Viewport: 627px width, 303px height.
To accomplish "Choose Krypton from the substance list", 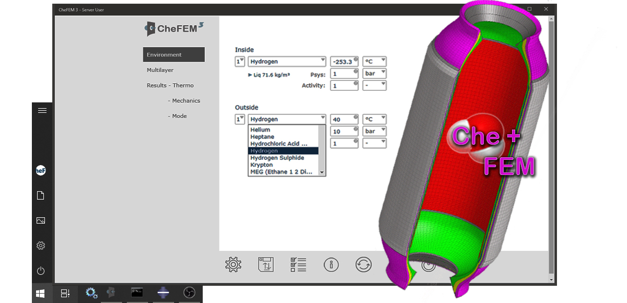I will 283,165.
